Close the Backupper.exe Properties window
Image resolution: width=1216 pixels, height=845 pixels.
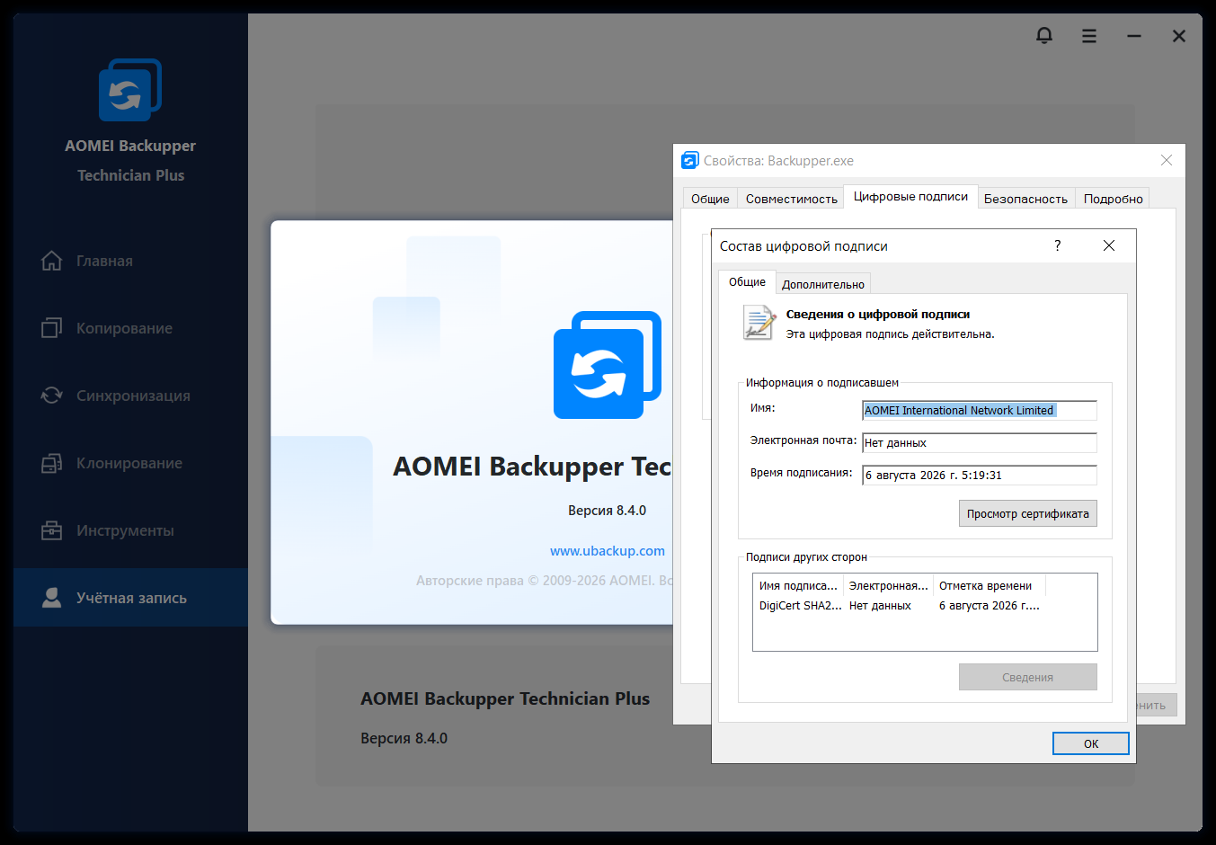[x=1167, y=160]
